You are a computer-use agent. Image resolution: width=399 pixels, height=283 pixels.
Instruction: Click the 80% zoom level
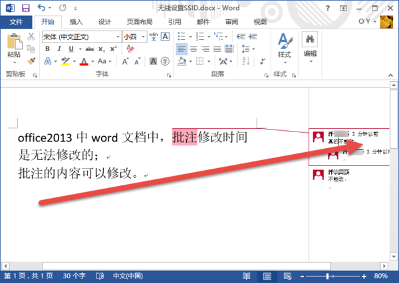[381, 276]
